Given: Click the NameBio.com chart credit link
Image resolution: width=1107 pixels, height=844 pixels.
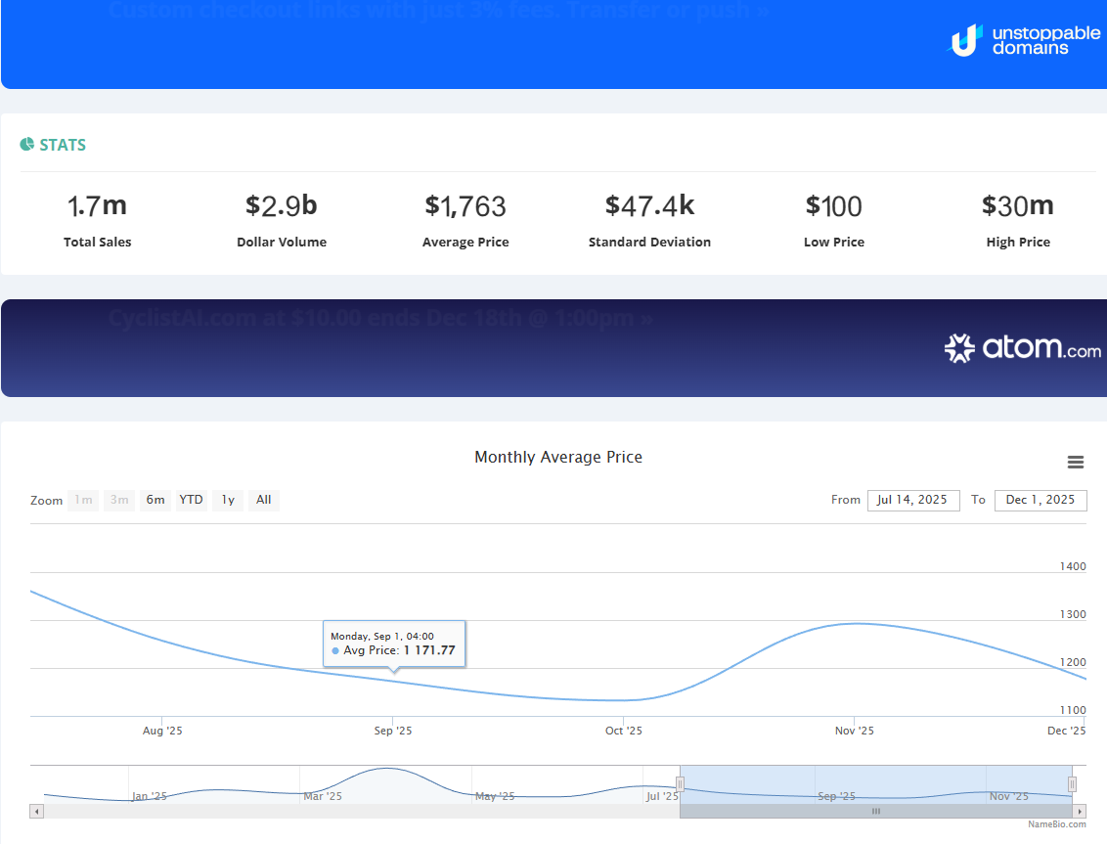Looking at the screenshot, I should (1056, 824).
